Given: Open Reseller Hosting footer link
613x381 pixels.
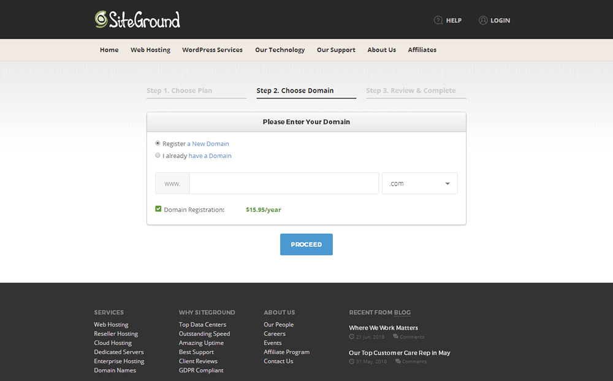Looking at the screenshot, I should 116,334.
